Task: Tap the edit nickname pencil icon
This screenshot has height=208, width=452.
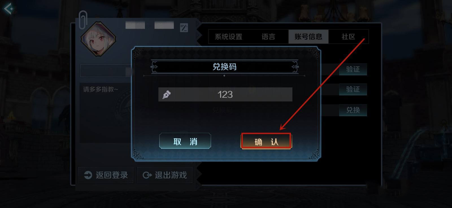Action: pyautogui.click(x=184, y=28)
